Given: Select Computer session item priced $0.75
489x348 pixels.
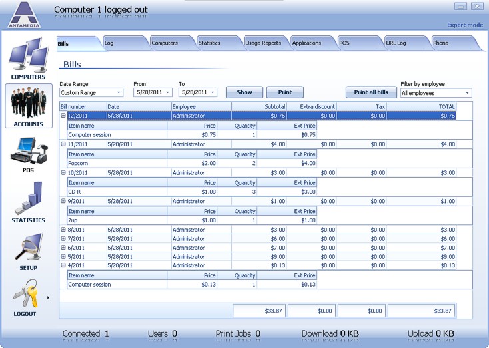Looking at the screenshot, I should tap(192, 135).
